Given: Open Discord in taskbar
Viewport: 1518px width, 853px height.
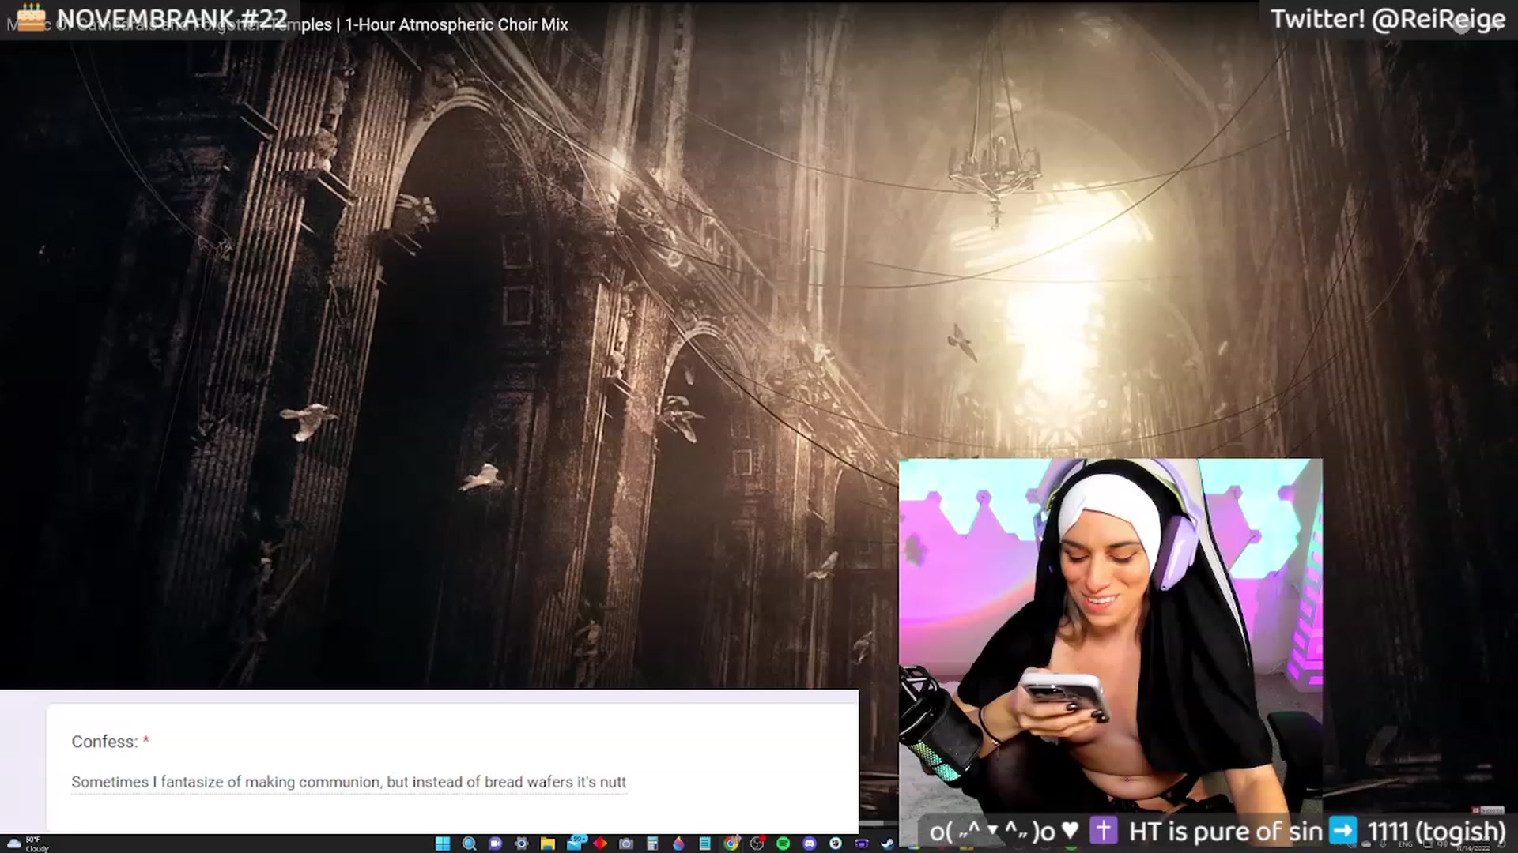Looking at the screenshot, I should click(810, 844).
